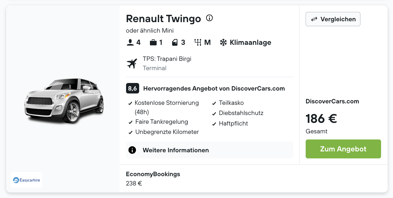Click the Kostenlose Stornierung checkmark item

click(x=164, y=107)
